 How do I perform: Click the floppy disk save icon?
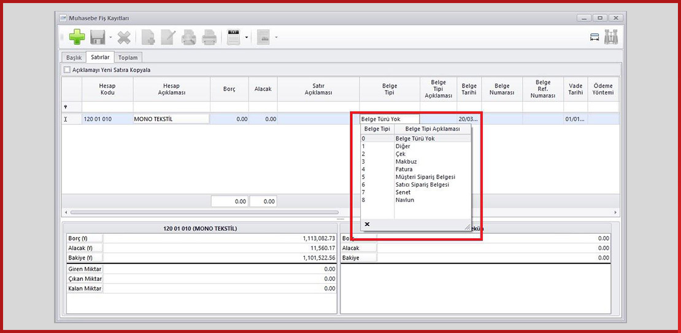pyautogui.click(x=98, y=37)
